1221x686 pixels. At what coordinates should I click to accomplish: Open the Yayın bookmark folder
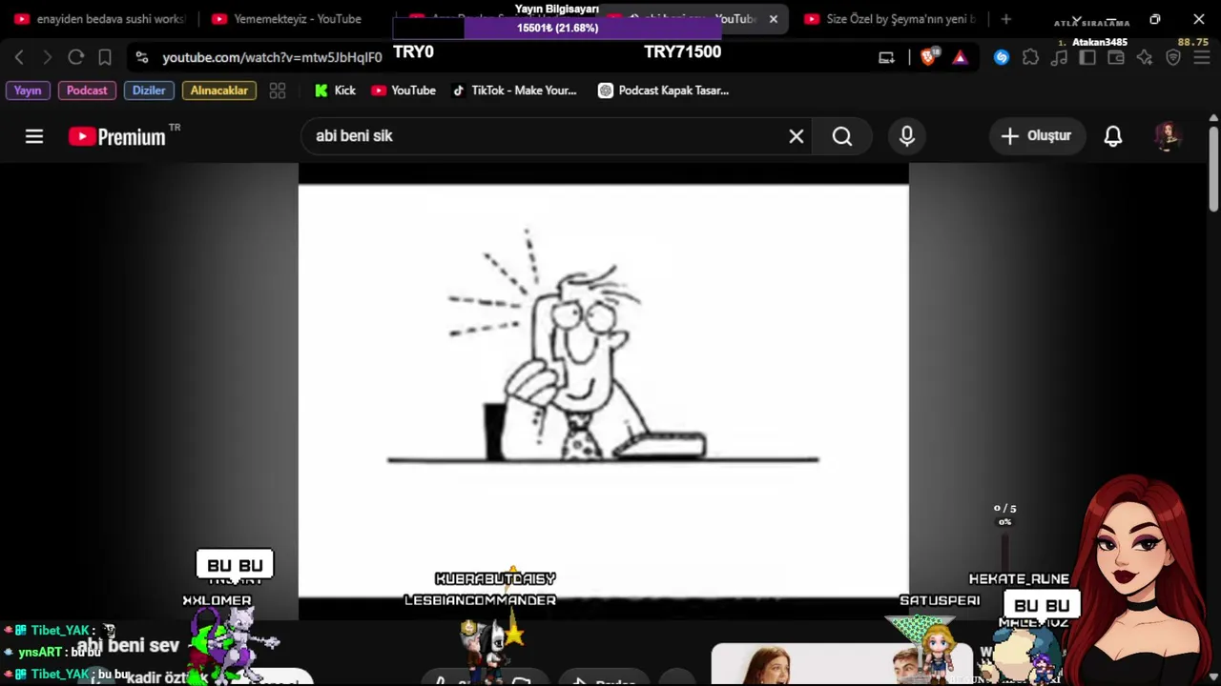tap(28, 91)
